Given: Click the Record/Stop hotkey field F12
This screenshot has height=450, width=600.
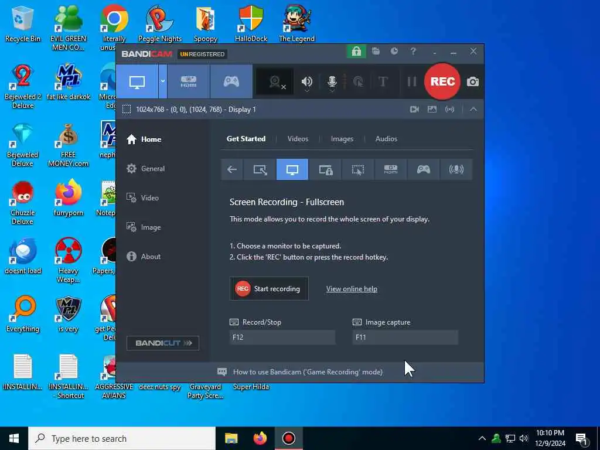Looking at the screenshot, I should click(x=282, y=337).
